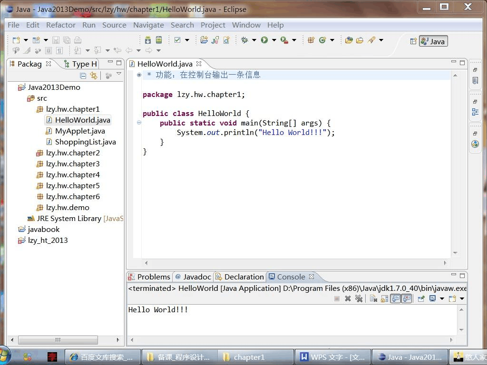487x365 pixels.
Task: Expand folded comment block in editor
Action: 139,75
